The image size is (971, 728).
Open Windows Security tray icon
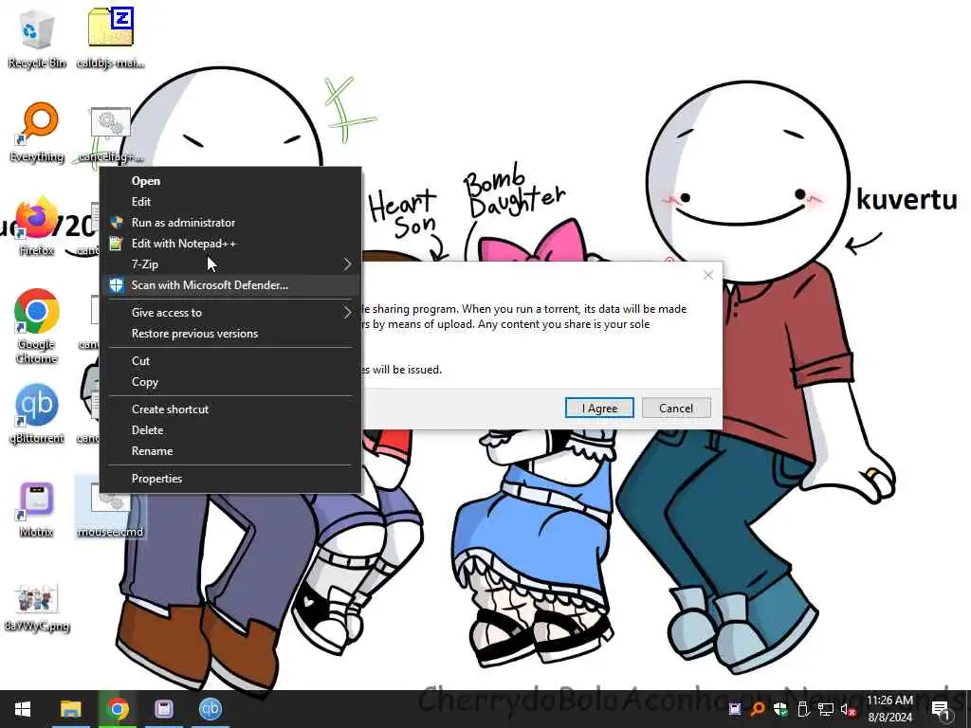point(780,709)
